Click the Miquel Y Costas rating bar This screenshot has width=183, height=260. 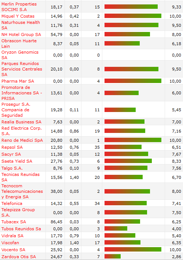133,16
